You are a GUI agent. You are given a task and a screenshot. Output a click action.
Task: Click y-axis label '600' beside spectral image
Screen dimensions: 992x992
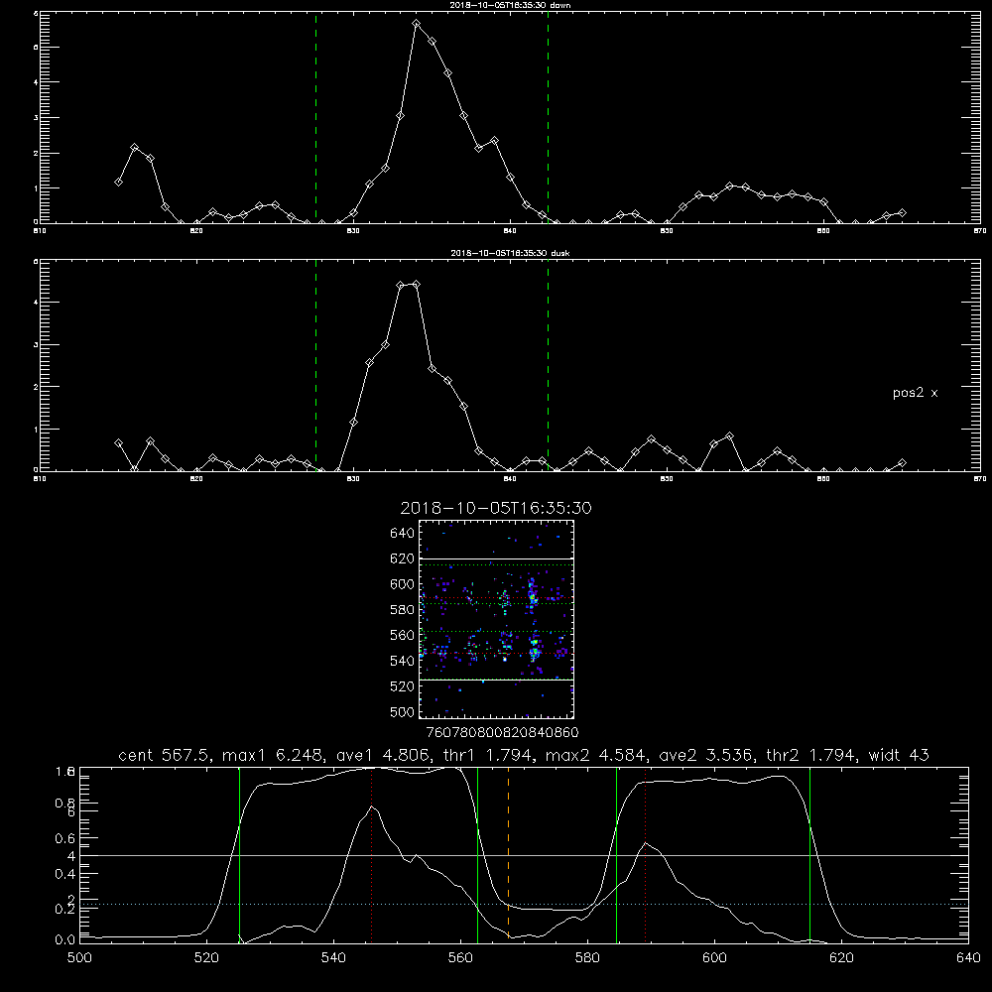point(403,584)
